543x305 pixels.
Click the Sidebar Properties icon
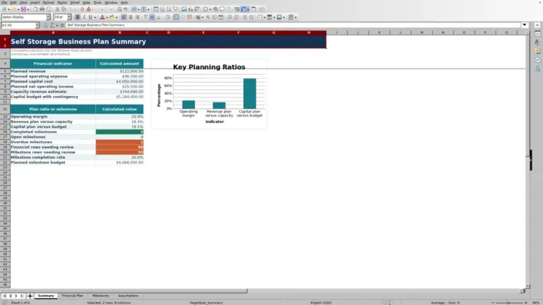click(x=537, y=34)
